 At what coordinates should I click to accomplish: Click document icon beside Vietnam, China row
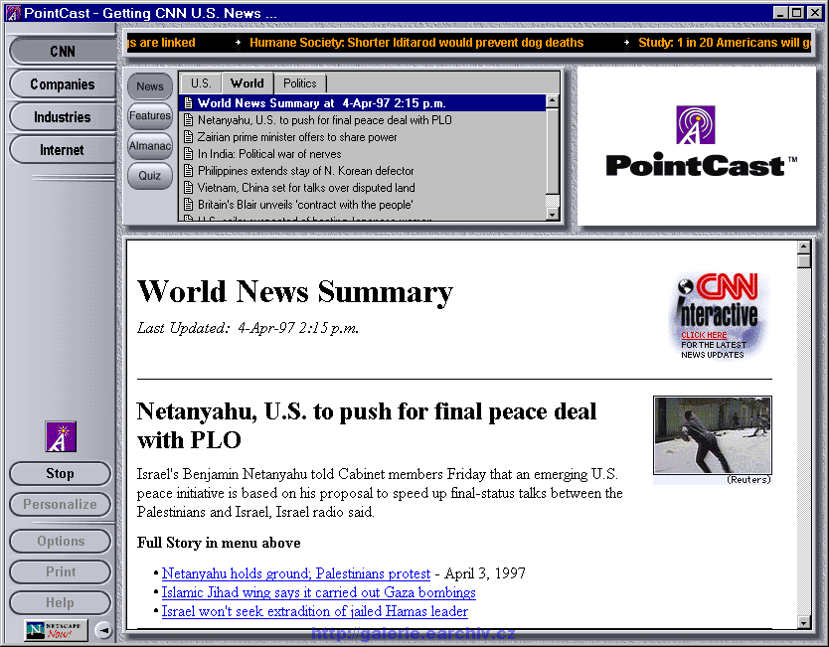[x=188, y=188]
